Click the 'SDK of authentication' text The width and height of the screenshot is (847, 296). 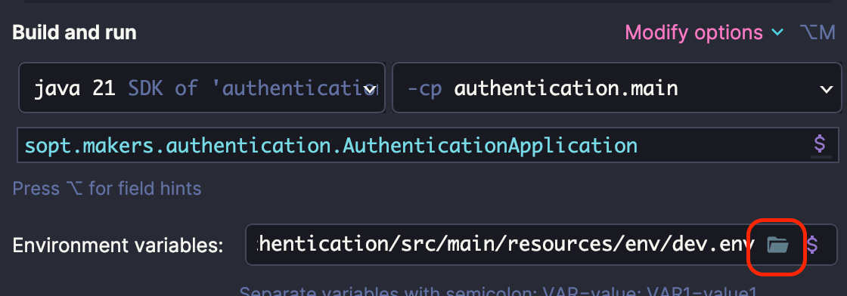(x=253, y=88)
